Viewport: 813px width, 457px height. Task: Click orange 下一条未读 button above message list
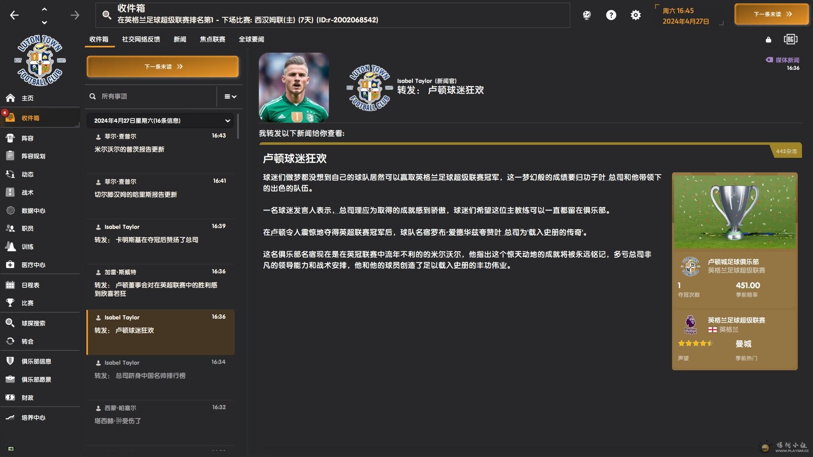pyautogui.click(x=163, y=66)
